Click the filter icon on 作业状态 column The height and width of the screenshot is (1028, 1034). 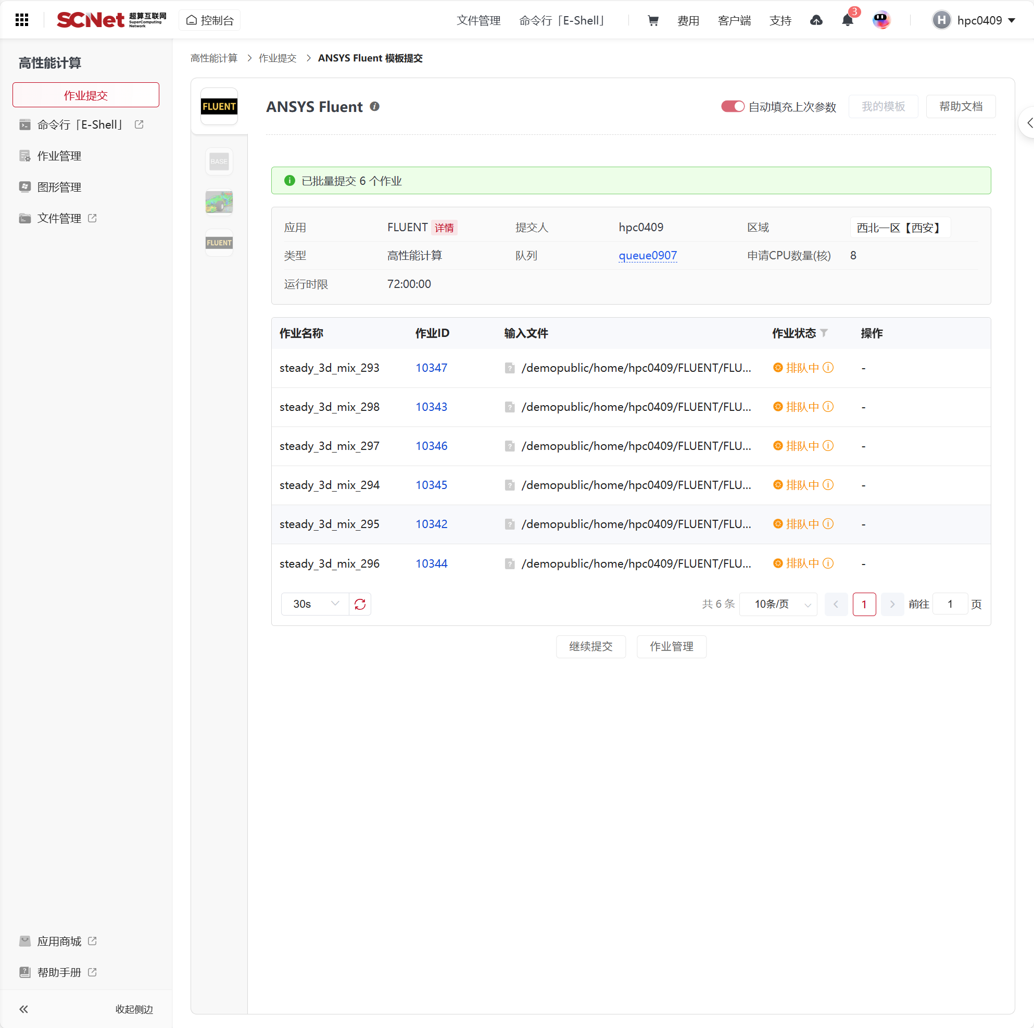coord(824,333)
